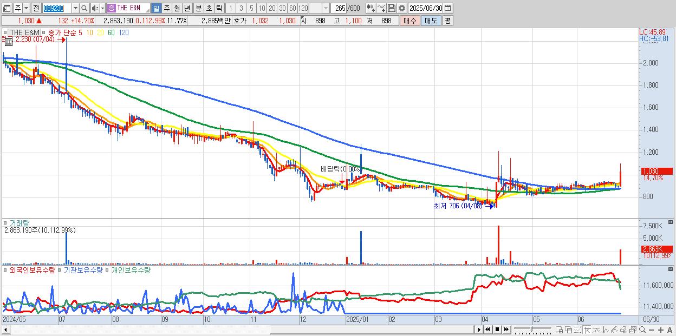The image size is (676, 336).
Task: Click the search magnifier next to stock code
Action: click(84, 8)
